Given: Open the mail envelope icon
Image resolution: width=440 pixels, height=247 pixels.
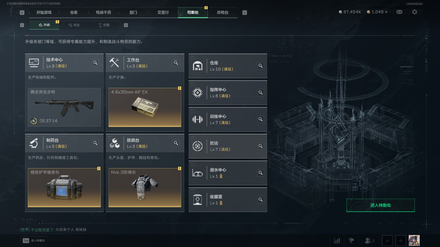Looking at the screenshot, I should (399, 12).
